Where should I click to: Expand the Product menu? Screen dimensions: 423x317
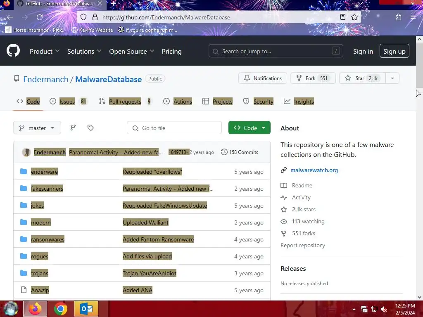point(45,51)
